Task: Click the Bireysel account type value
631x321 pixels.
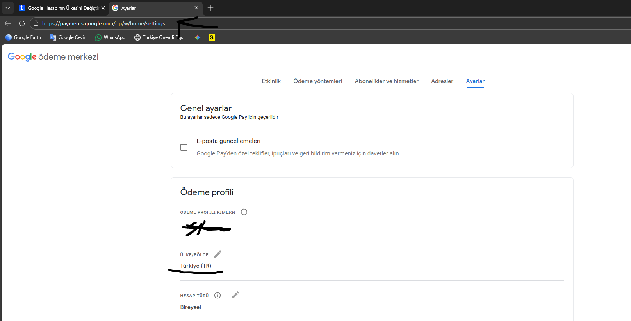Action: coord(191,307)
